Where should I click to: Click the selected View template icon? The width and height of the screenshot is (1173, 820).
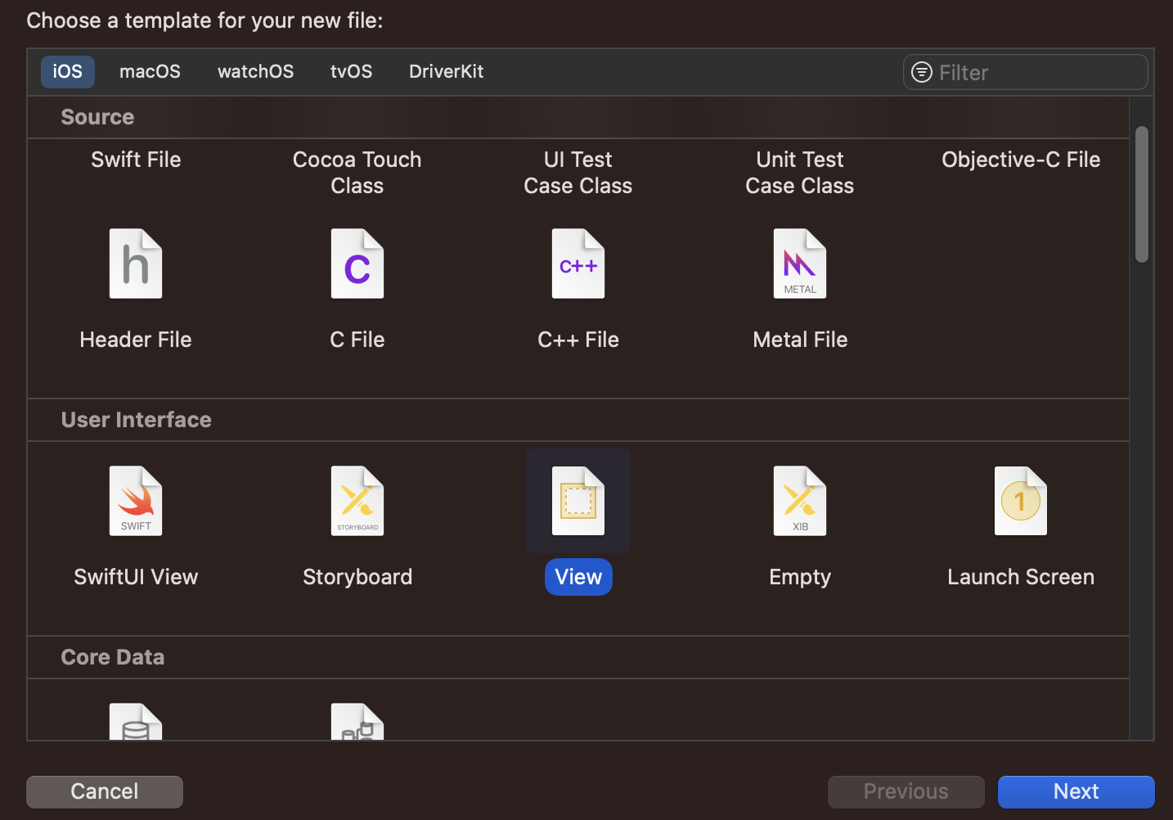tap(578, 501)
